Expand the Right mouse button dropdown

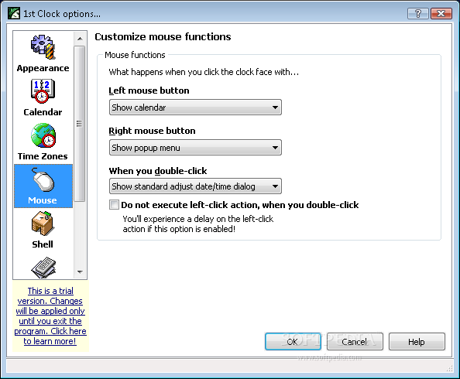(195, 148)
